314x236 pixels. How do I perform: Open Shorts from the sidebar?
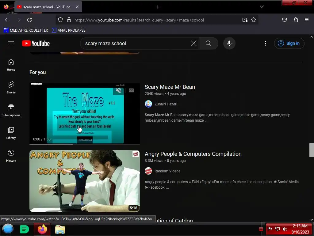(11, 88)
